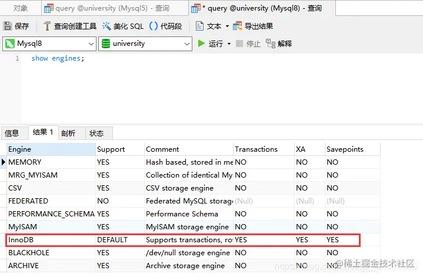This screenshot has height=277, width=423.
Task: Select the MEMORY engine cell
Action: [x=51, y=162]
